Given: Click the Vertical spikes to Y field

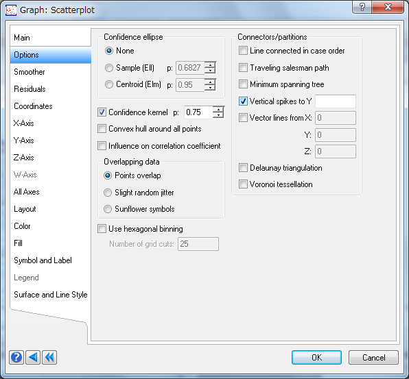Looking at the screenshot, I should (336, 101).
